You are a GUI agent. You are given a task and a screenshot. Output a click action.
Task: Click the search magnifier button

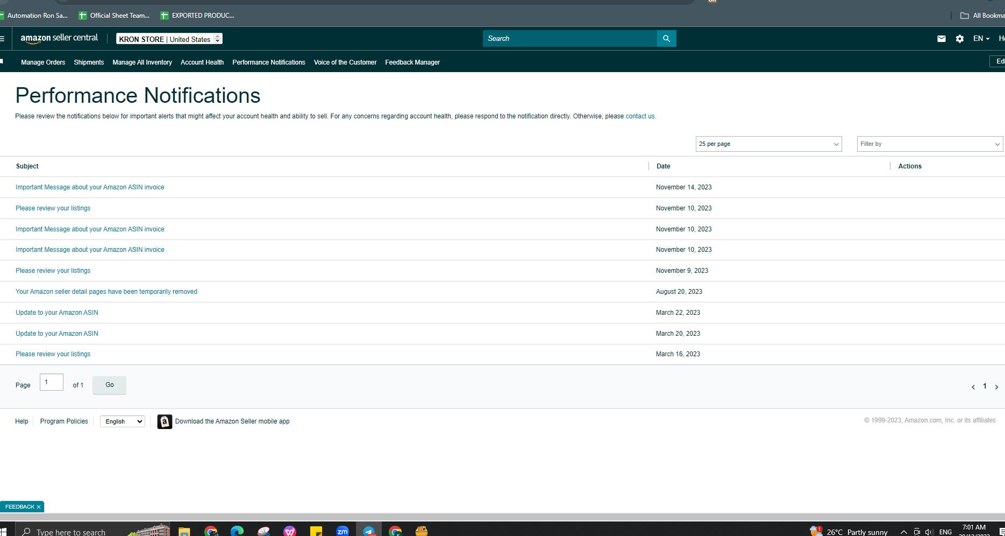click(666, 39)
